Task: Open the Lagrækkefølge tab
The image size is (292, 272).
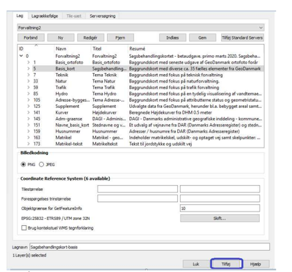Action: 45,16
